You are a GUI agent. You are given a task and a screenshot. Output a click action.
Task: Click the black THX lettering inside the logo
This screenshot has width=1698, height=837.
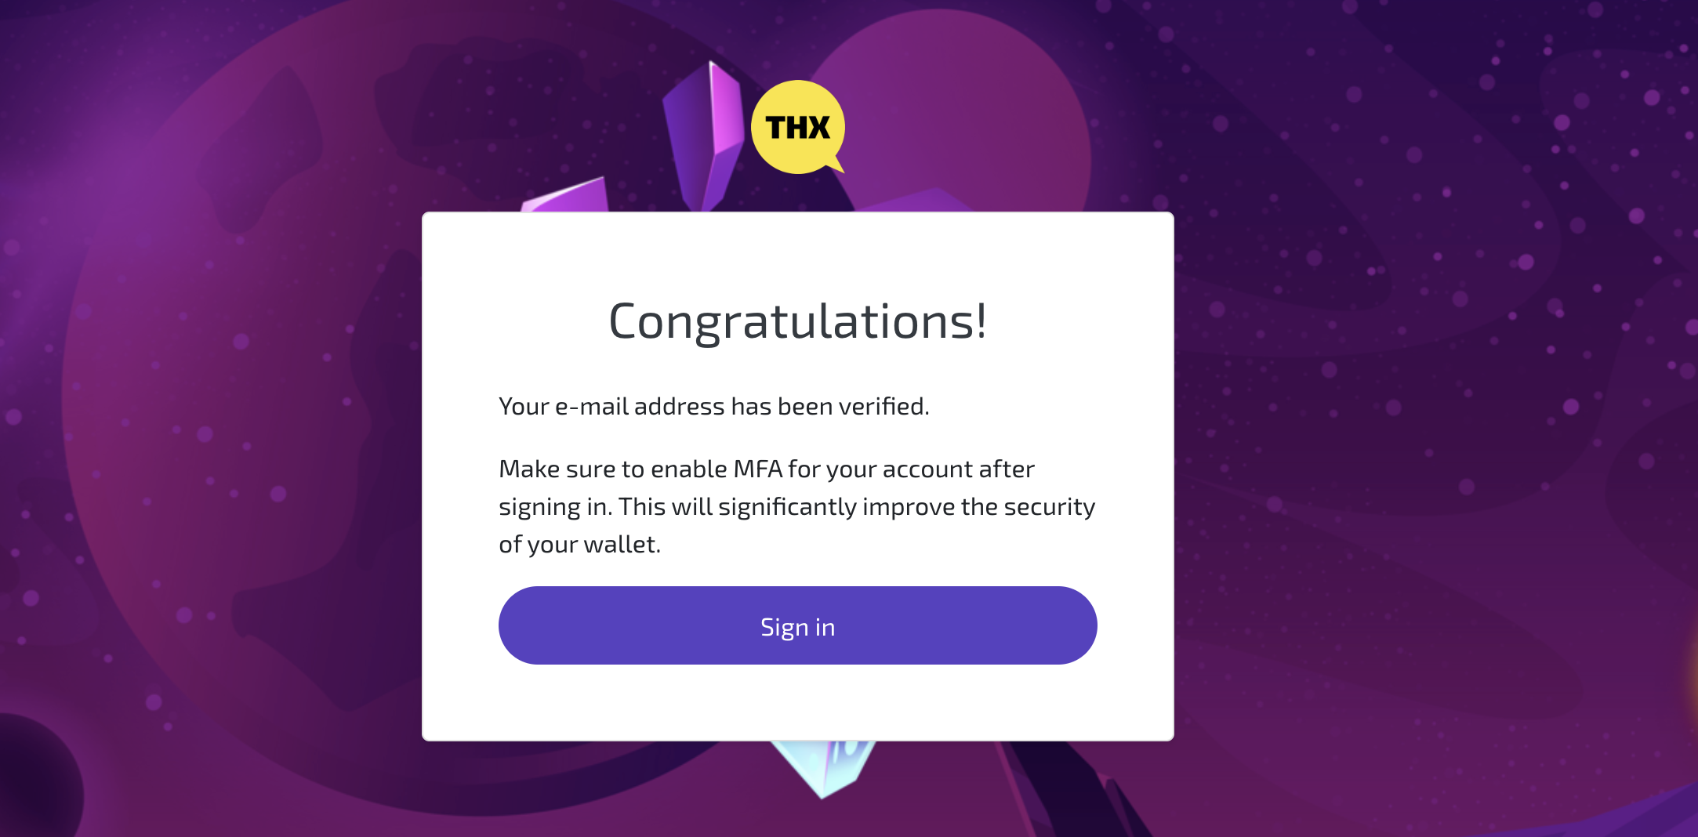[797, 127]
